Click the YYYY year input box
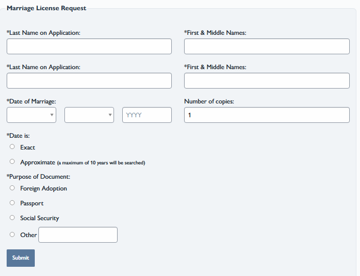This screenshot has width=360, height=276. (147, 115)
